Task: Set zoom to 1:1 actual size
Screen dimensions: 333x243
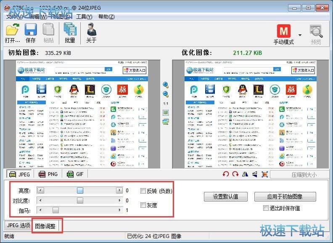Action: point(166,103)
